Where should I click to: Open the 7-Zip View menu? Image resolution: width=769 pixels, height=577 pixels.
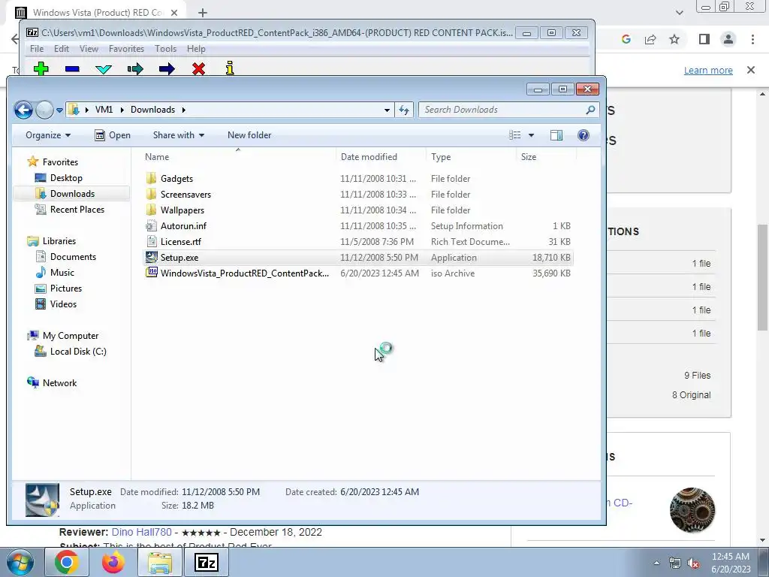point(89,49)
